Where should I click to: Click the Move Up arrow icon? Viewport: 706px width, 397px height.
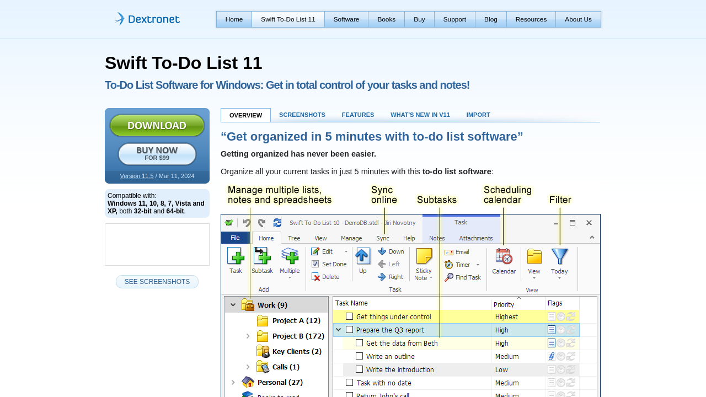362,256
